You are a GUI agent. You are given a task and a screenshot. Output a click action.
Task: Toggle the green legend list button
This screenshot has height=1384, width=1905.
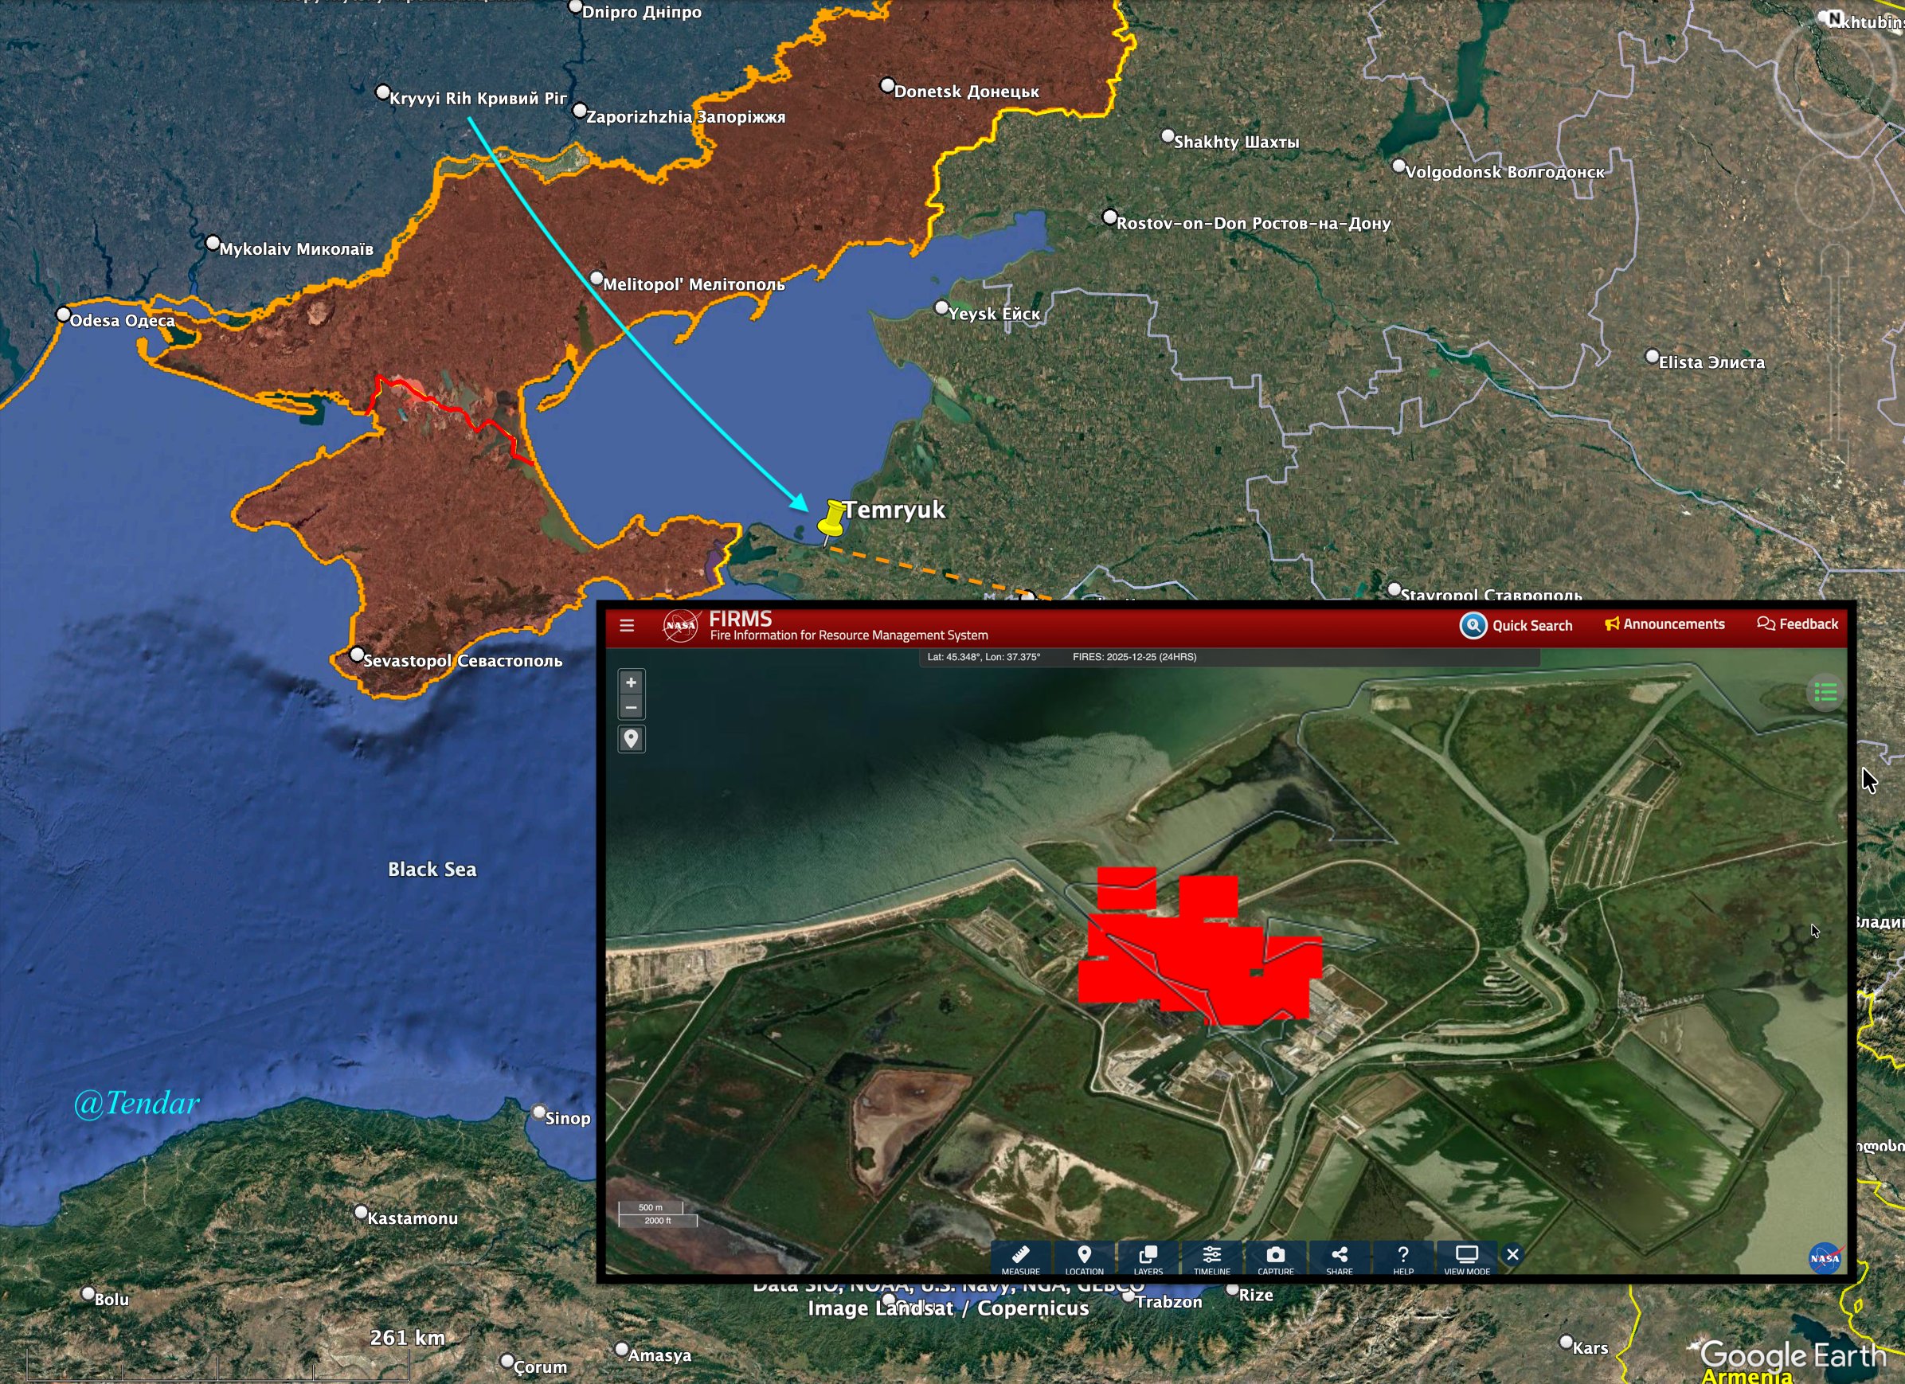coord(1825,693)
